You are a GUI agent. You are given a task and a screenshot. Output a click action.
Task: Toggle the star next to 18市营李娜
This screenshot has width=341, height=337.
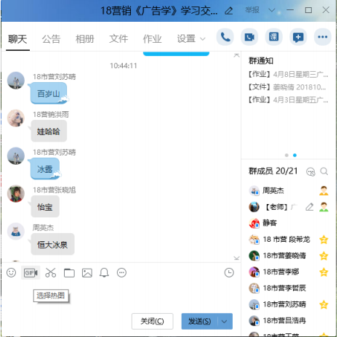(x=324, y=272)
